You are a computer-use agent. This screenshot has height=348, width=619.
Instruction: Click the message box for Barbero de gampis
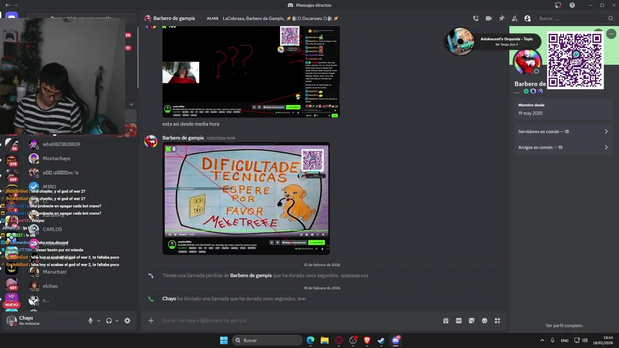[300, 320]
